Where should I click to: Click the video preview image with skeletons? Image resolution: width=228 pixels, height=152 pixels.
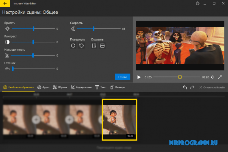click(x=180, y=45)
